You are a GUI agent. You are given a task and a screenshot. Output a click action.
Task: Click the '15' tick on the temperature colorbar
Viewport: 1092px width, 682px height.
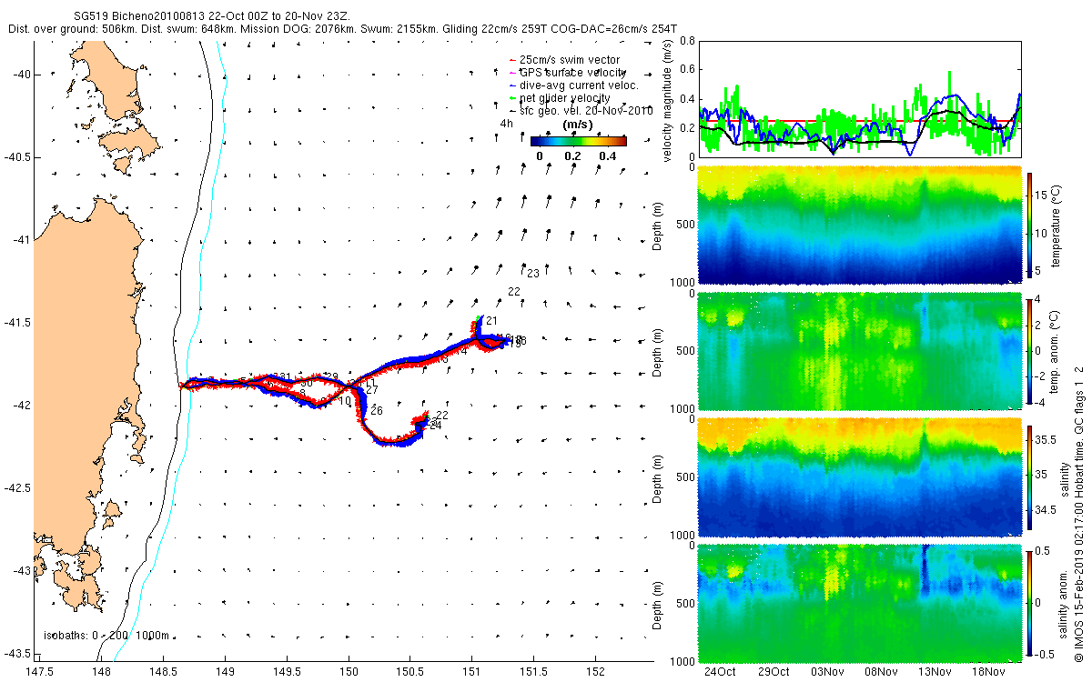1044,195
